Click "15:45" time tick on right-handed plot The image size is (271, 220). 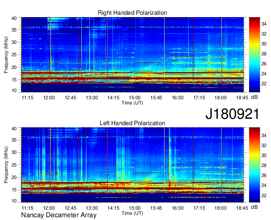pos(156,98)
